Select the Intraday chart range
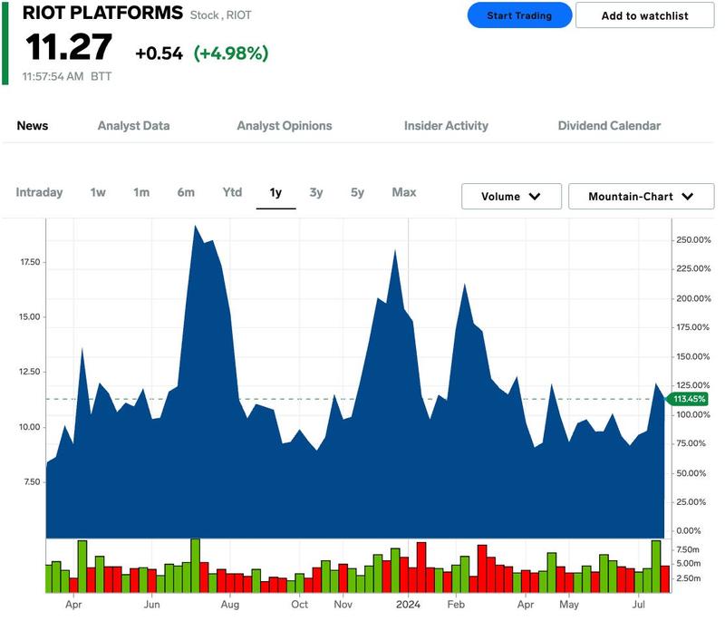The width and height of the screenshot is (725, 621). pyautogui.click(x=39, y=192)
